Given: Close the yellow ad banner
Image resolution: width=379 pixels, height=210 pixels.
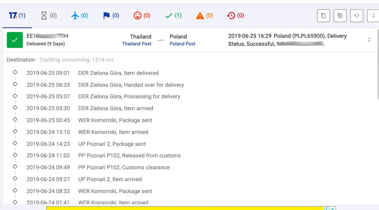Looking at the screenshot, I should [x=333, y=209].
